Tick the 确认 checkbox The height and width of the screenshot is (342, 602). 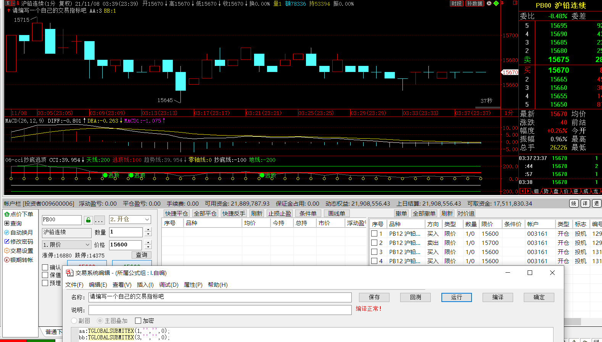tap(45, 267)
